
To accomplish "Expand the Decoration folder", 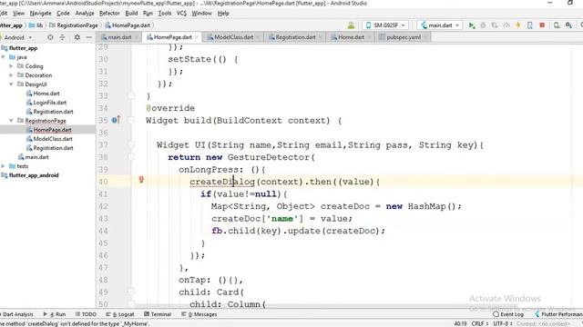I will point(11,75).
